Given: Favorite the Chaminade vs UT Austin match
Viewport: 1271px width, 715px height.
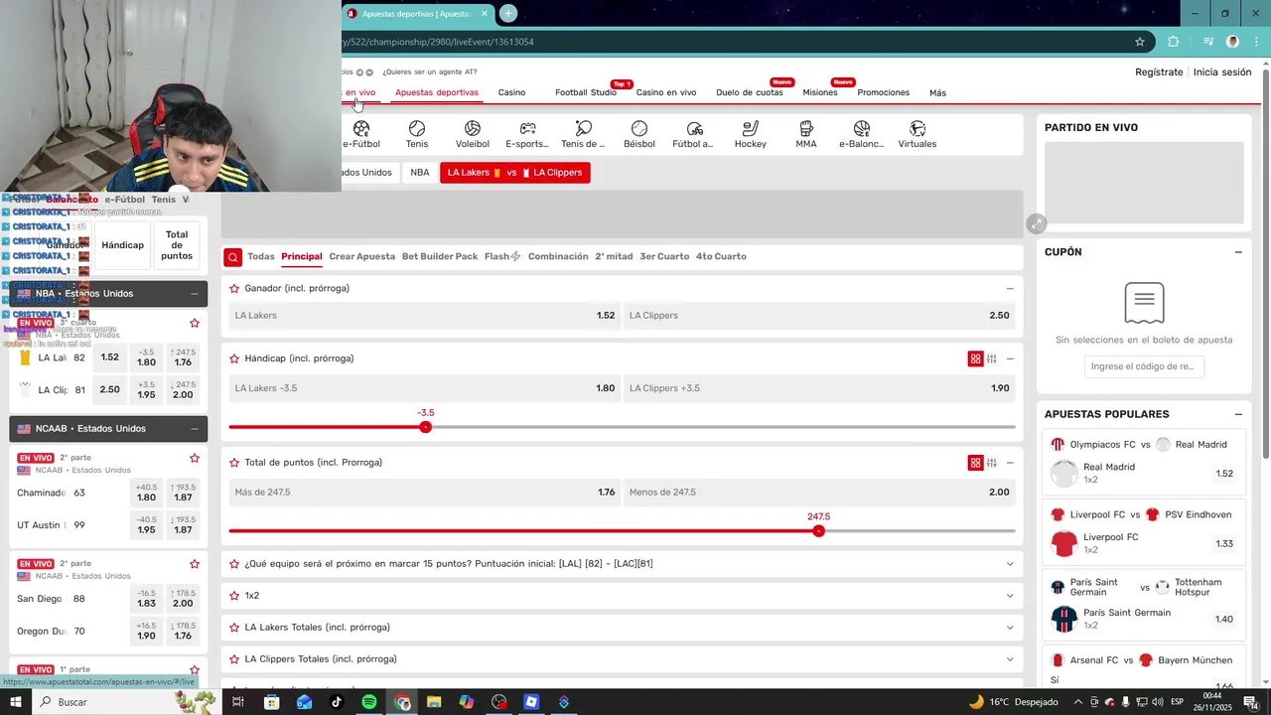Looking at the screenshot, I should coord(195,459).
